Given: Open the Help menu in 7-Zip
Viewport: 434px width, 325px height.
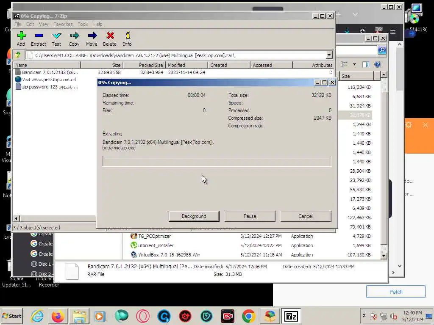Looking at the screenshot, I should click(x=98, y=24).
